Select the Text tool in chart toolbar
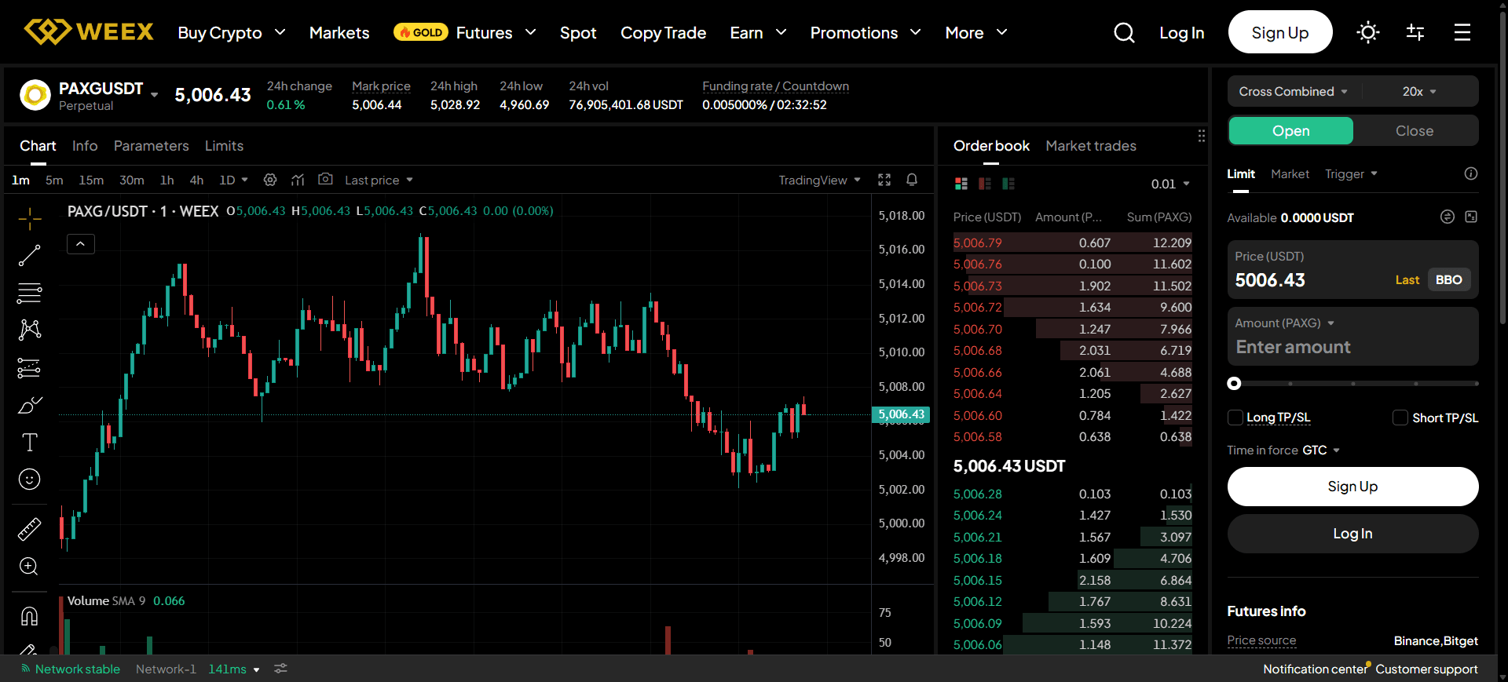 29,443
